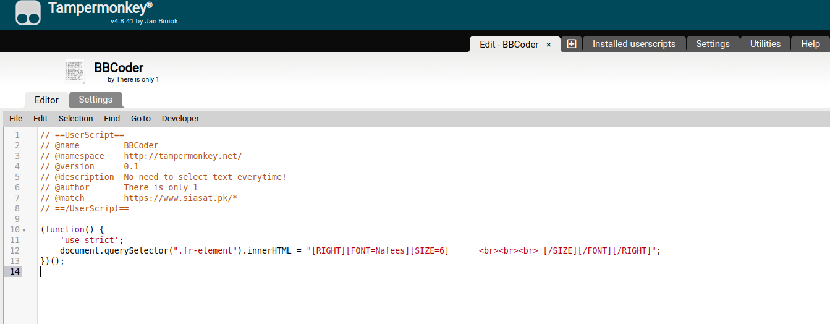Click line number 1 in the gutter
Viewport: 830px width, 324px height.
pos(17,135)
